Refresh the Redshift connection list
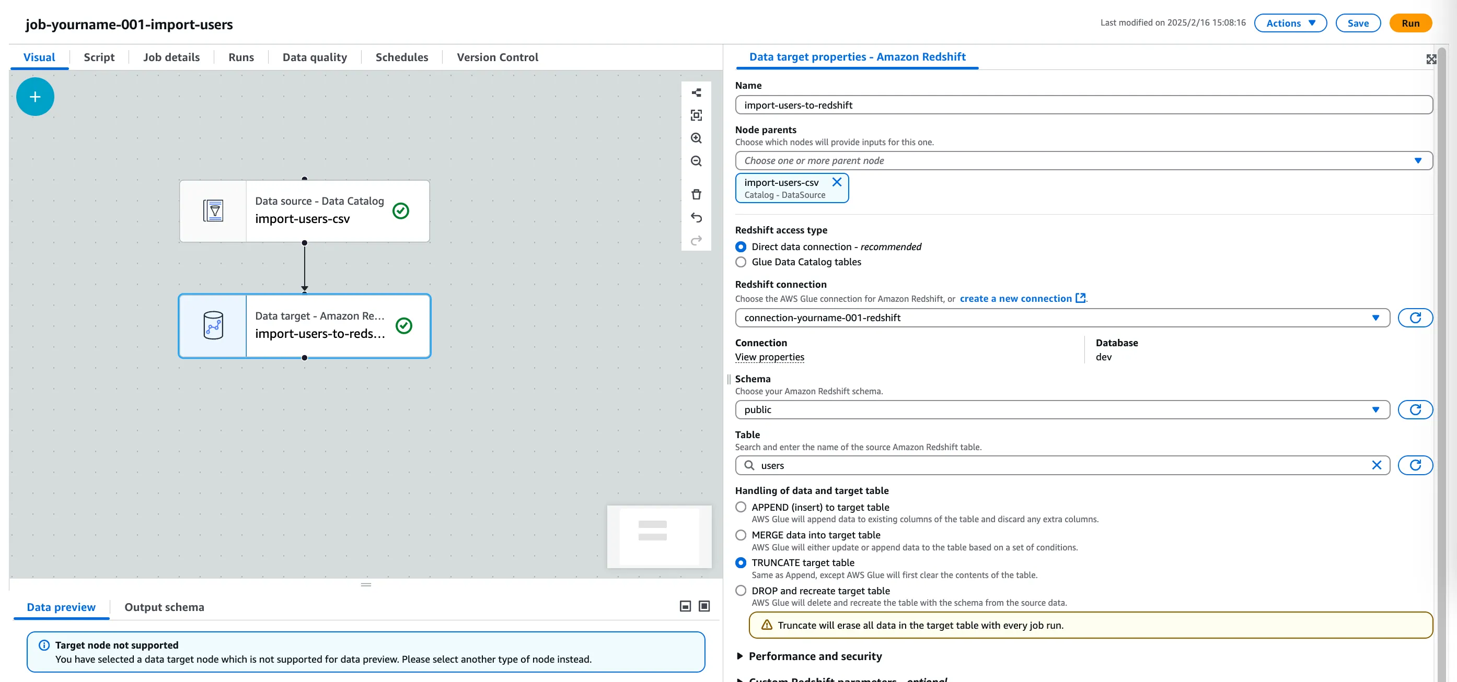This screenshot has width=1457, height=682. (1415, 318)
